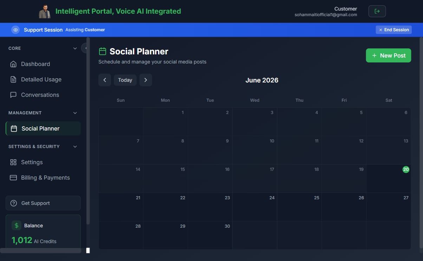
Task: Open Billing & Payments
Action: [x=43, y=178]
